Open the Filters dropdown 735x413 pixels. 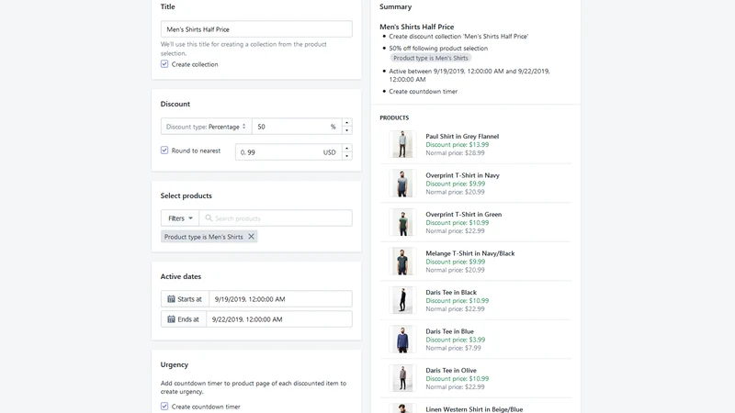tap(180, 218)
